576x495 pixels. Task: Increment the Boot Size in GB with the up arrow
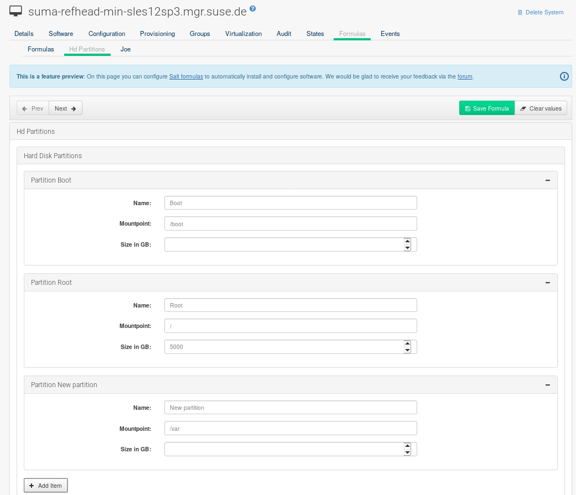[407, 241]
